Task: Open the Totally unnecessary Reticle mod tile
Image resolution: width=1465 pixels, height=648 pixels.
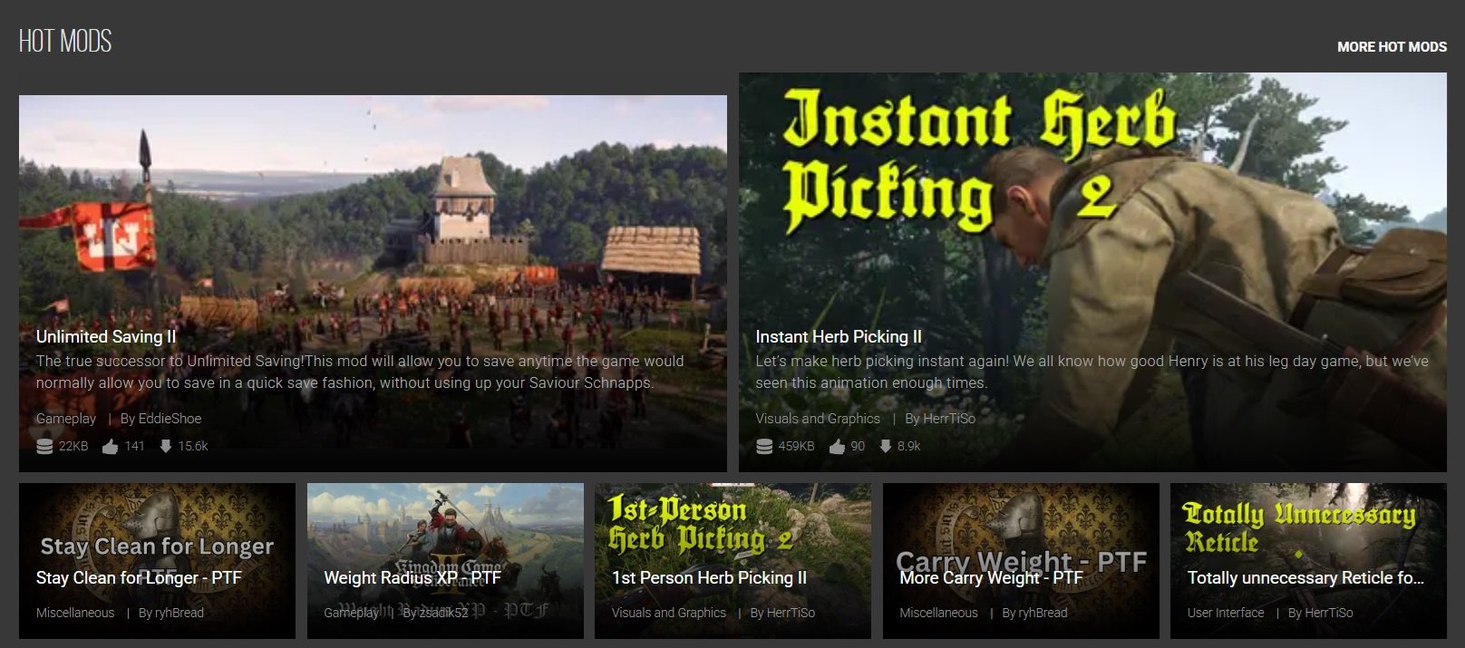Action: pyautogui.click(x=1305, y=577)
